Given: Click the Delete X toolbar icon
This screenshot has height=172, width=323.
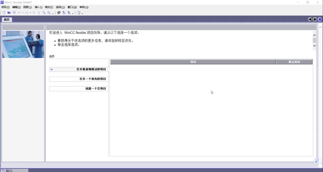Looking at the screenshot, I should point(34,13).
